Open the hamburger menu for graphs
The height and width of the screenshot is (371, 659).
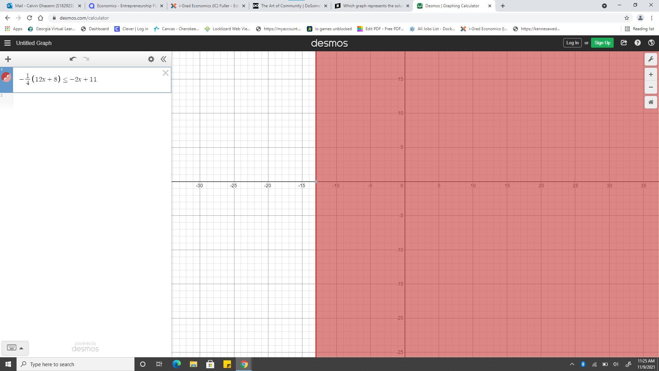tap(7, 43)
